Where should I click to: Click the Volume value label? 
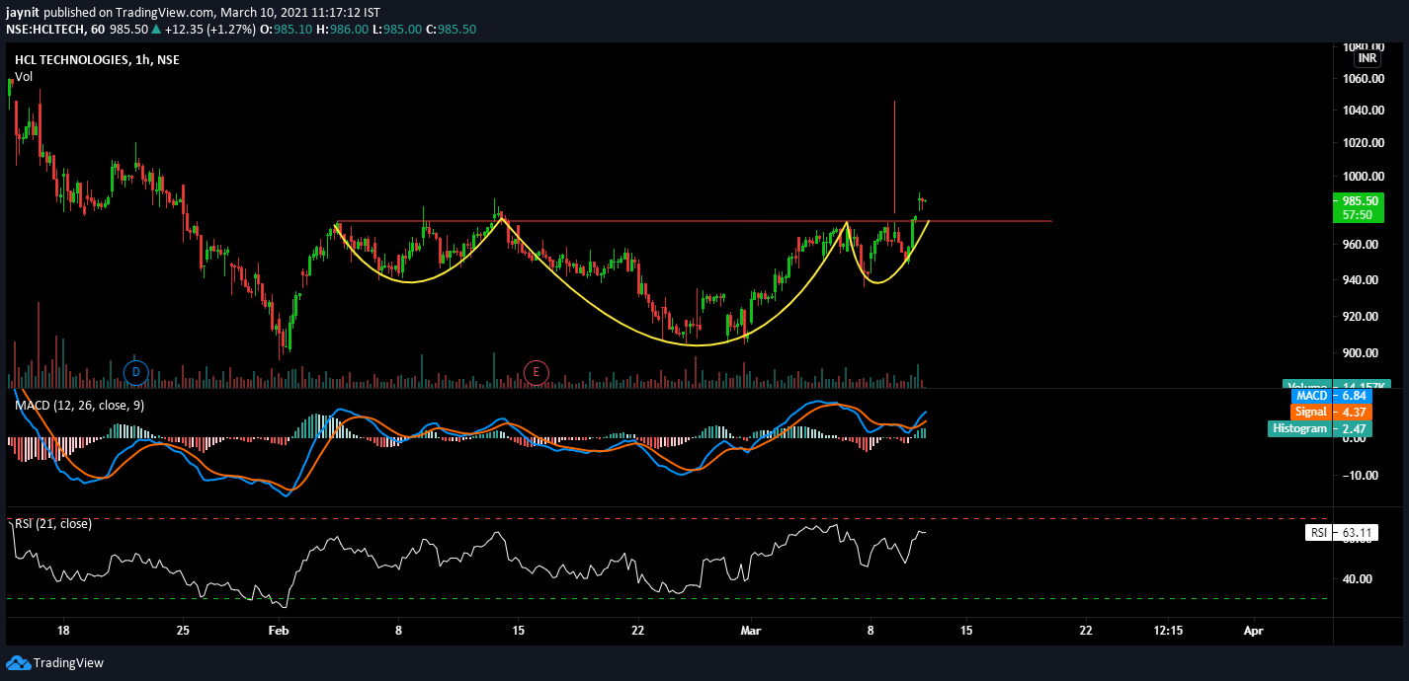pos(1337,385)
